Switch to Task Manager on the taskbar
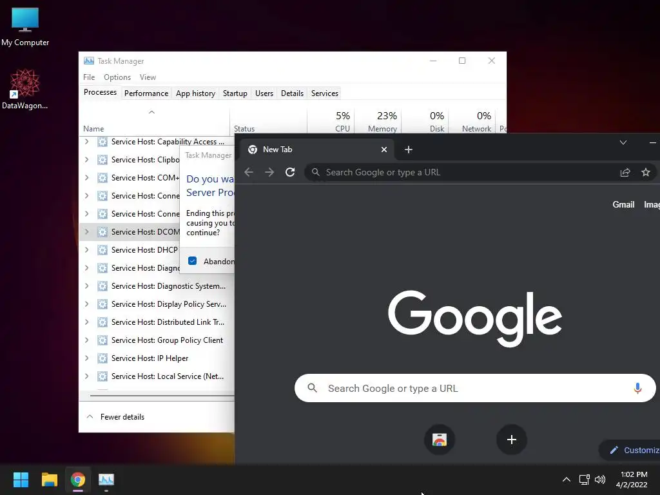 point(106,480)
